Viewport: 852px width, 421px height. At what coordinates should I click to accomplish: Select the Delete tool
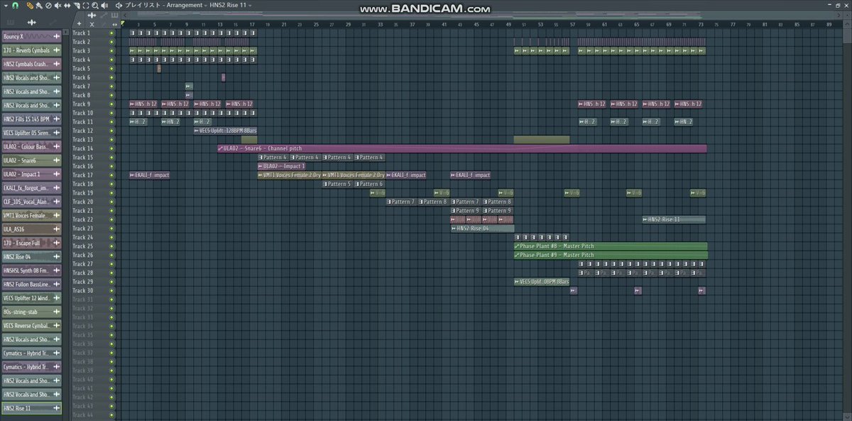pyautogui.click(x=48, y=5)
